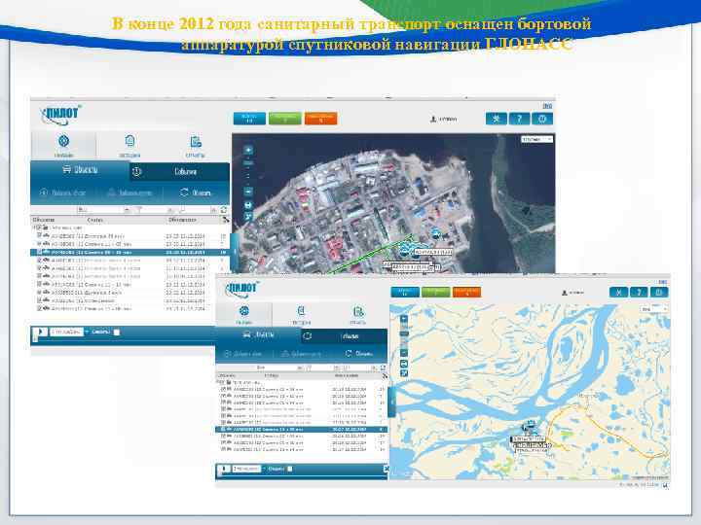Click map zoom-in plus icon on satellite map

(248, 150)
